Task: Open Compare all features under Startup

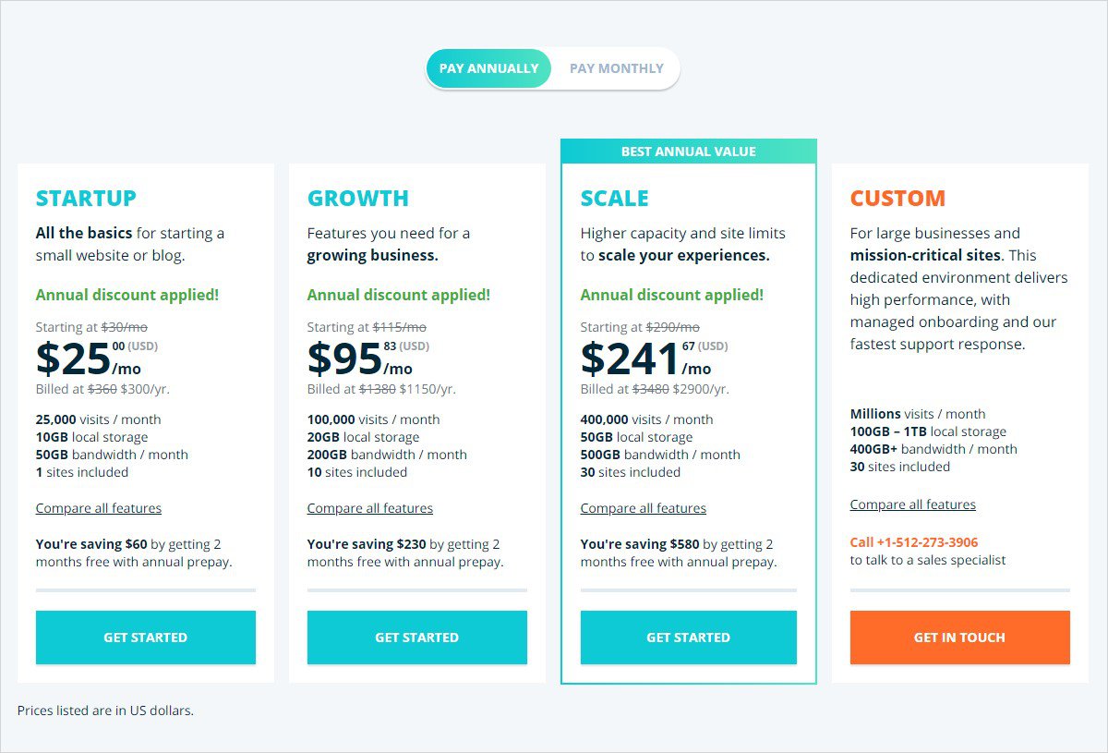Action: (99, 508)
